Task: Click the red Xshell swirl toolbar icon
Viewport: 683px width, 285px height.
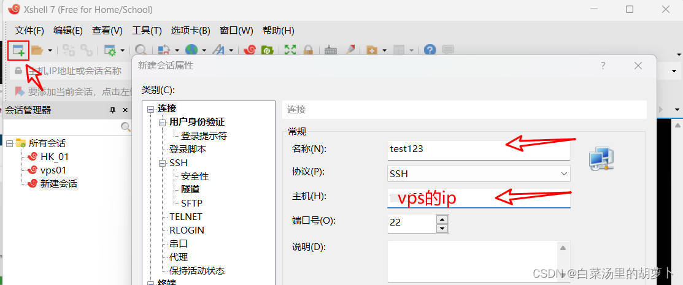Action: pyautogui.click(x=250, y=50)
